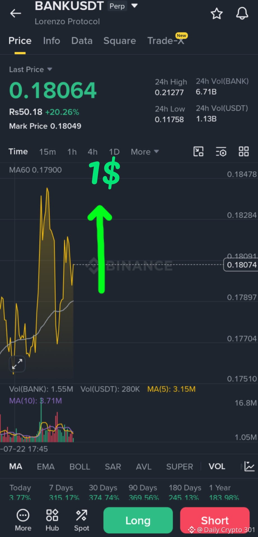Select 1h chart interval
Screen dimensions: 258x537
pyautogui.click(x=72, y=152)
